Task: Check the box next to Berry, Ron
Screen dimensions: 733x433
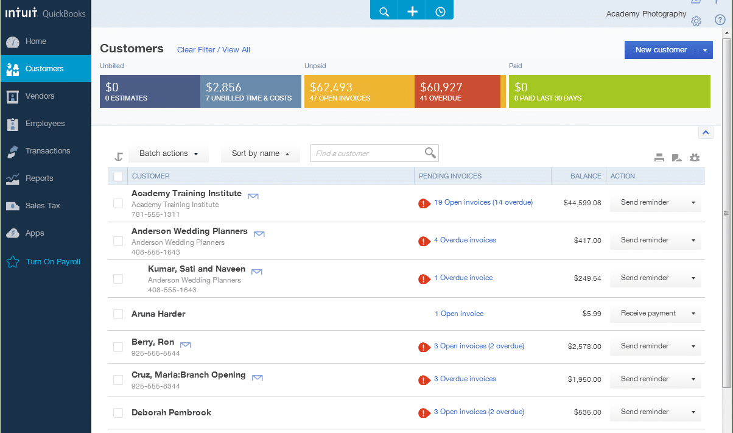Action: coord(118,347)
